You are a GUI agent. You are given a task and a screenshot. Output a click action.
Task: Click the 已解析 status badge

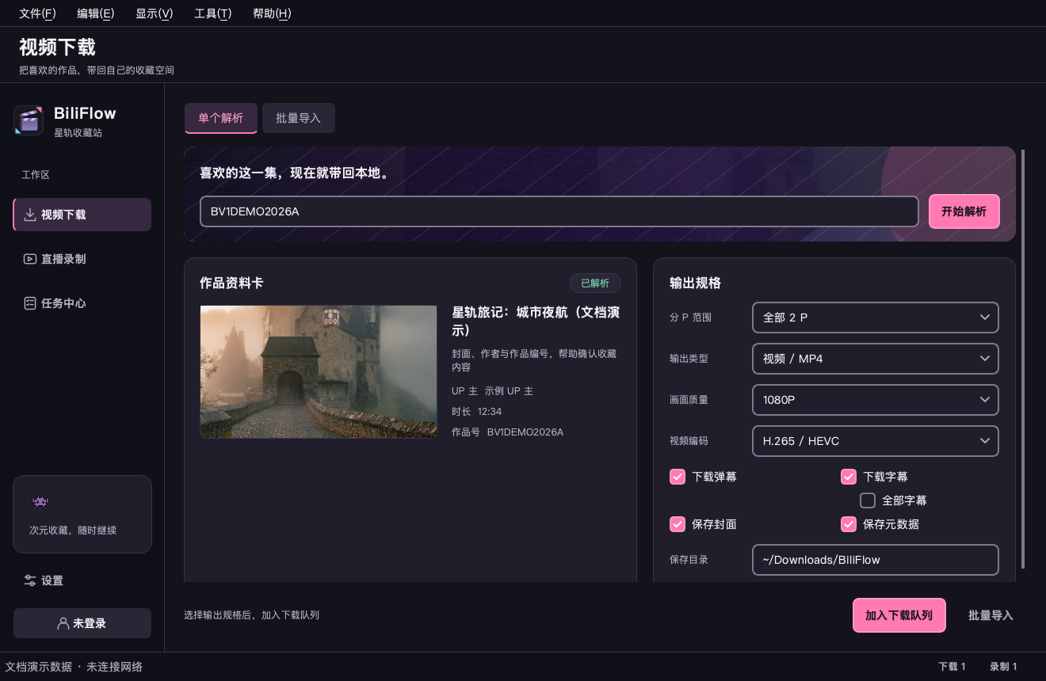pos(595,283)
